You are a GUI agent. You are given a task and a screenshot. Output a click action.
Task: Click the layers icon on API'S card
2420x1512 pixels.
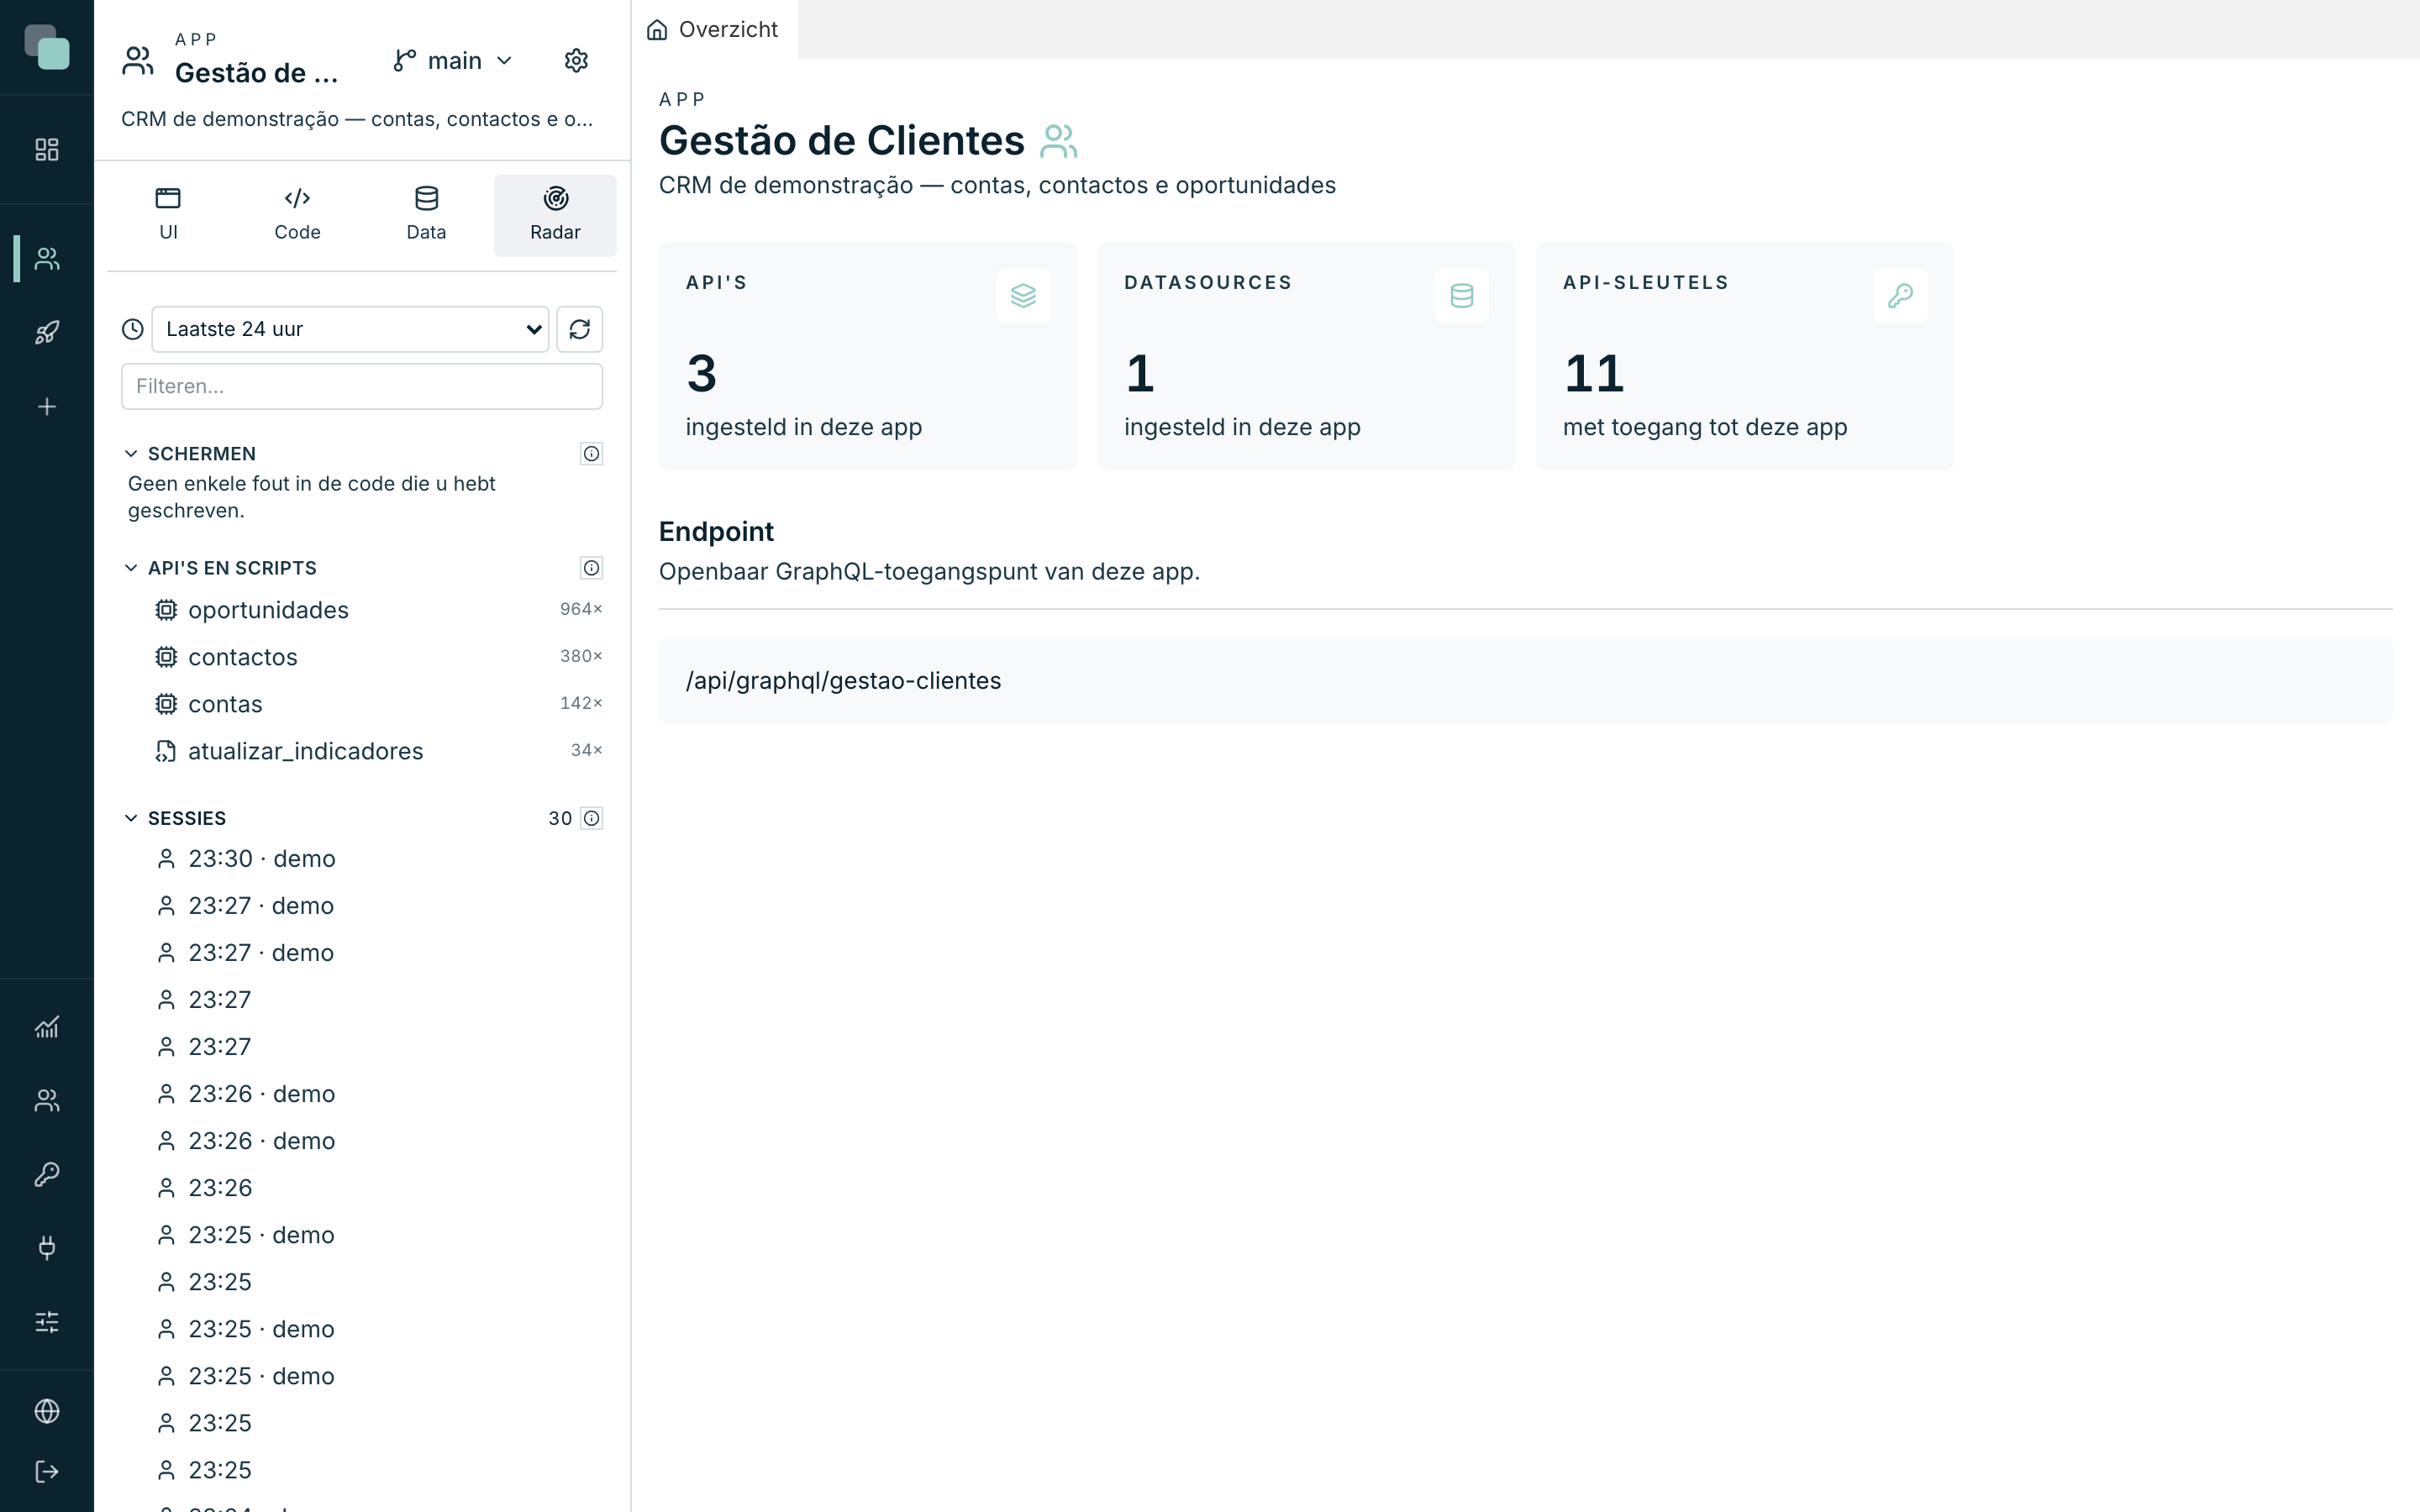[x=1023, y=296]
